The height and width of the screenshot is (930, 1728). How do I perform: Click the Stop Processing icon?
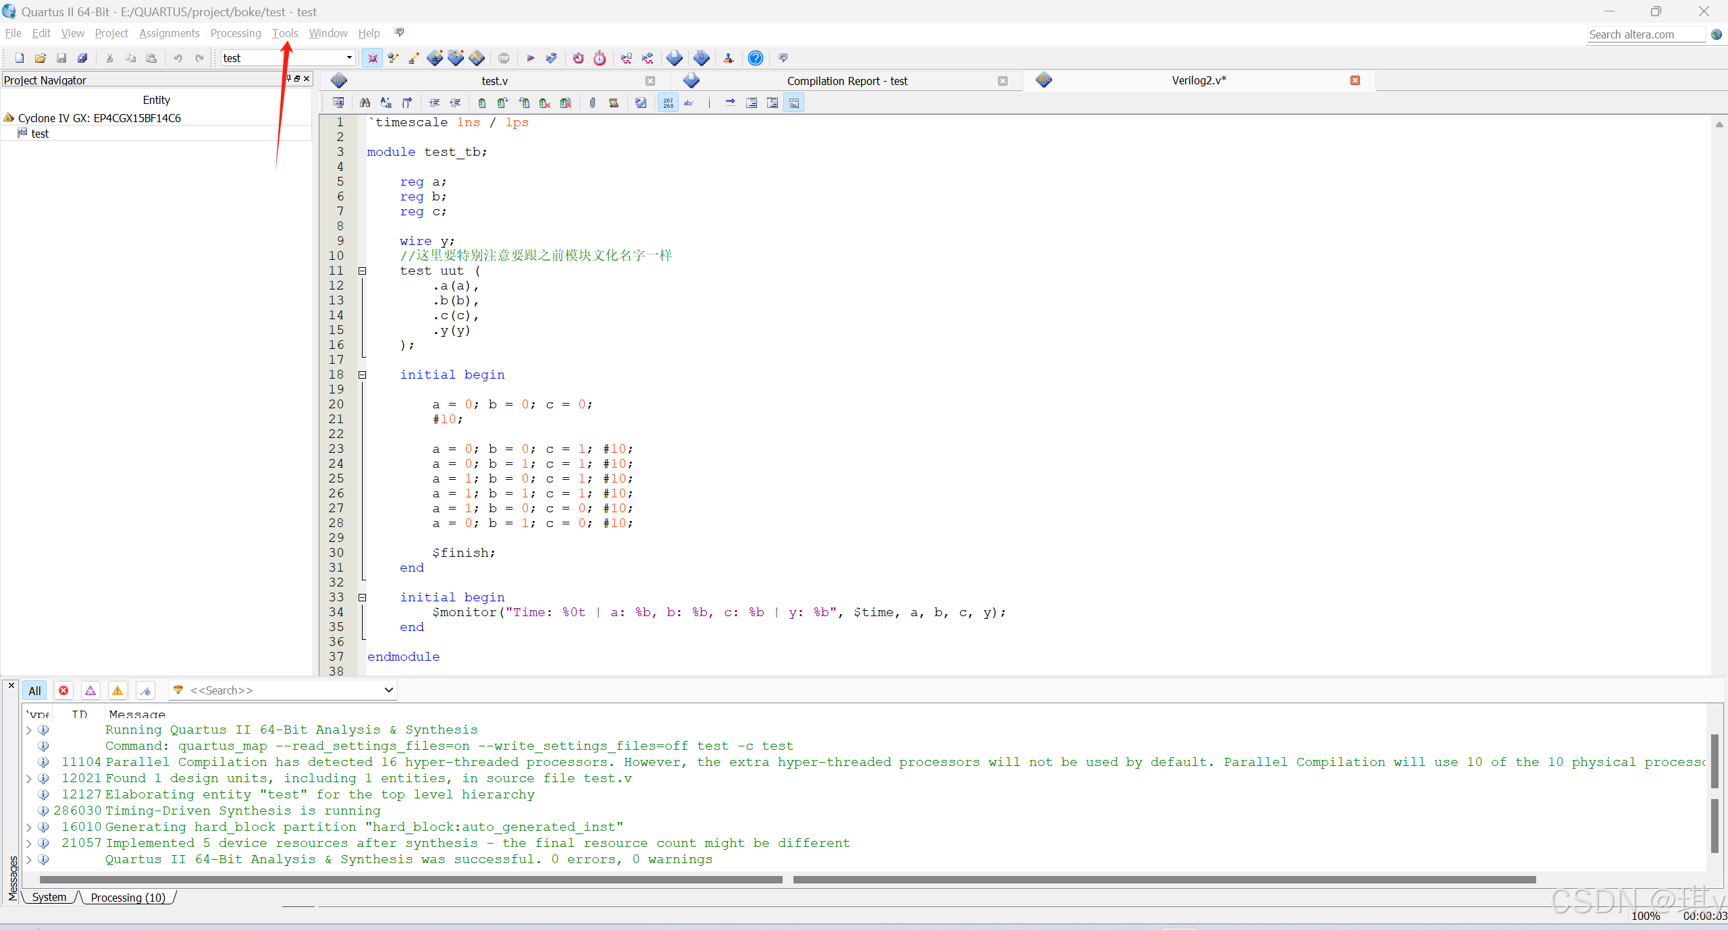tap(504, 58)
